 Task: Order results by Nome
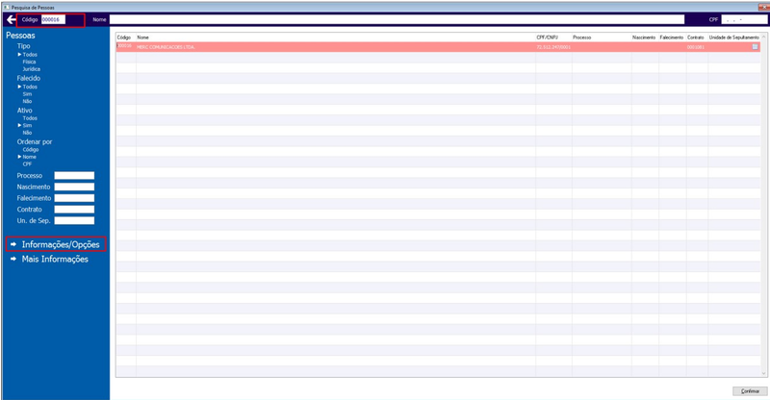[x=29, y=157]
